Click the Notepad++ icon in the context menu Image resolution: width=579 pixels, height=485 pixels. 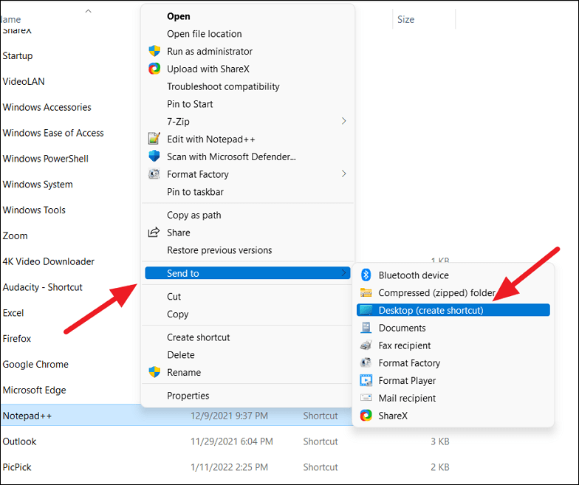click(x=154, y=139)
